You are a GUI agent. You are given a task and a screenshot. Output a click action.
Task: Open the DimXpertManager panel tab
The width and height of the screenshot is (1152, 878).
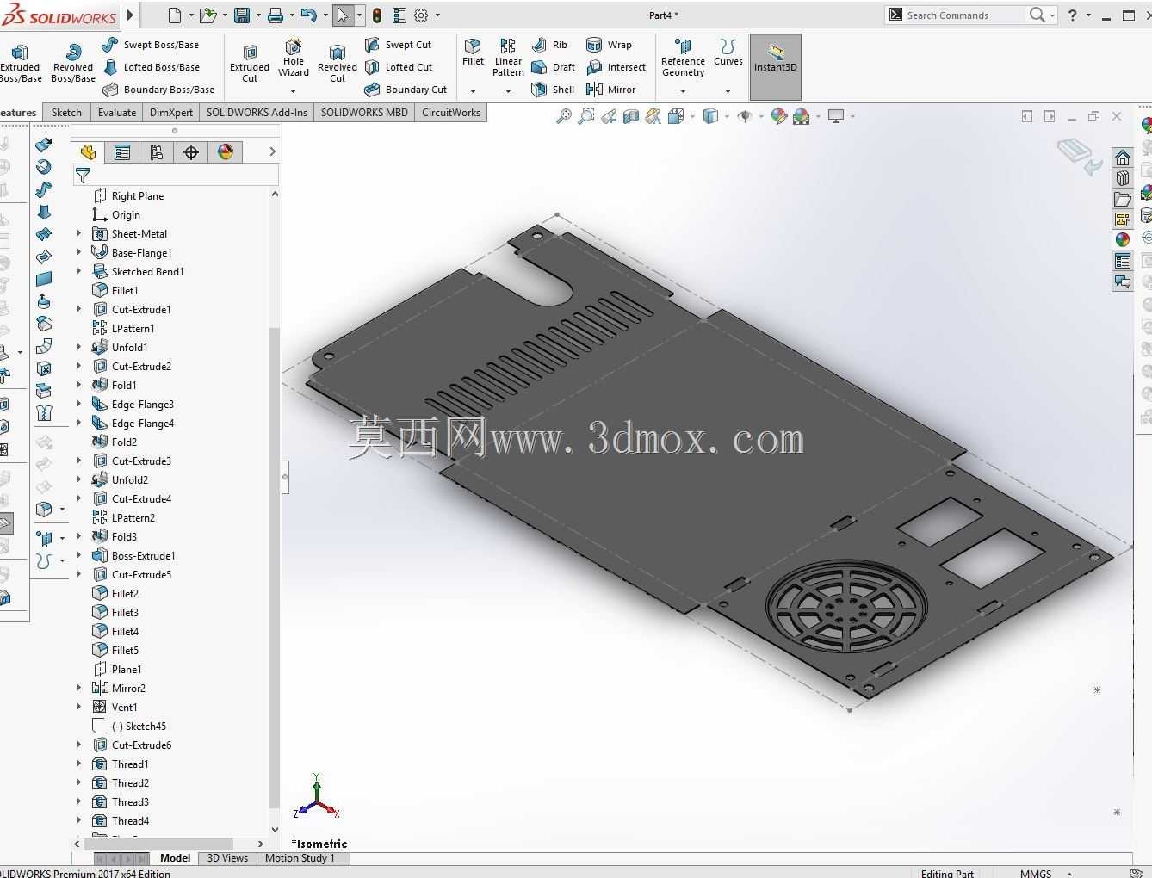coord(191,152)
